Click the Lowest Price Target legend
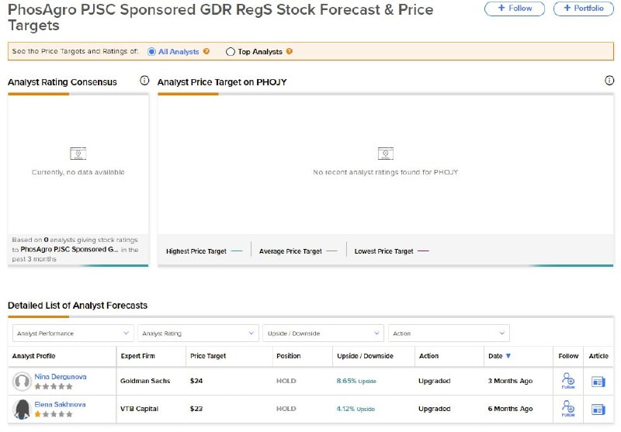This screenshot has width=621, height=432. [392, 251]
